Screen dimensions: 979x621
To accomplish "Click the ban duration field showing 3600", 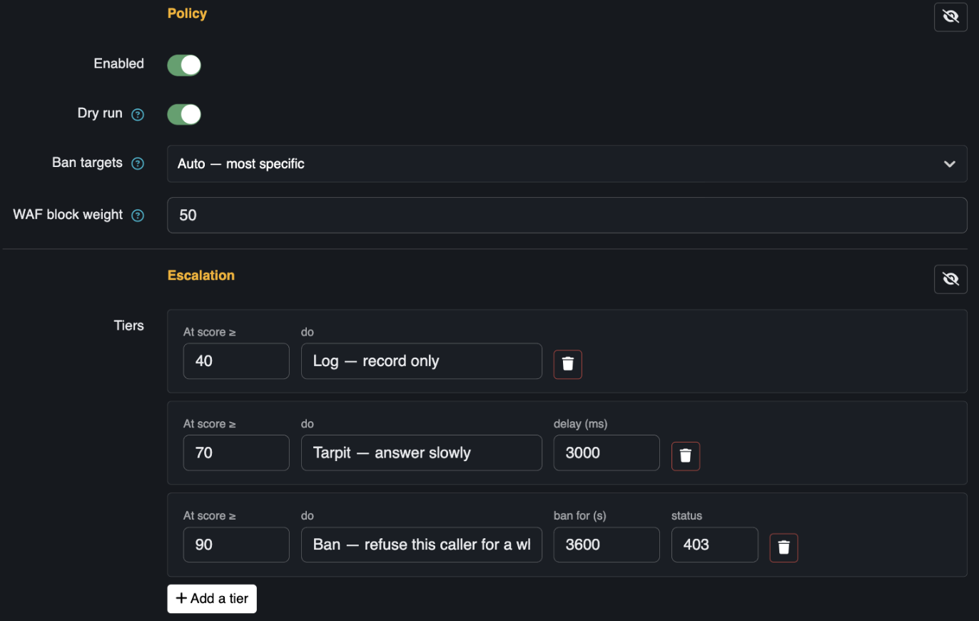I will click(x=607, y=545).
